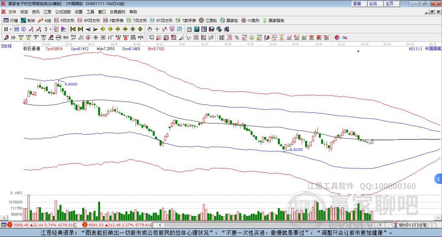Click the 主页 homepage button

[x=391, y=3]
